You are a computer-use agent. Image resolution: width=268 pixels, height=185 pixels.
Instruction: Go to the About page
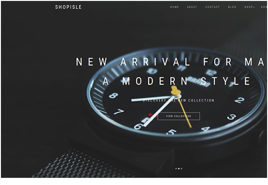192,7
